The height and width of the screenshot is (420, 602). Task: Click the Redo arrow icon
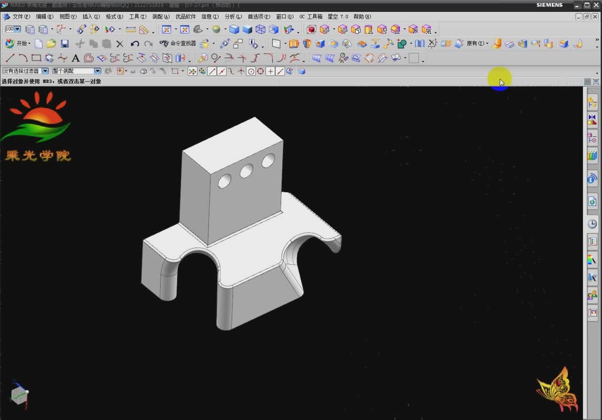pos(149,44)
